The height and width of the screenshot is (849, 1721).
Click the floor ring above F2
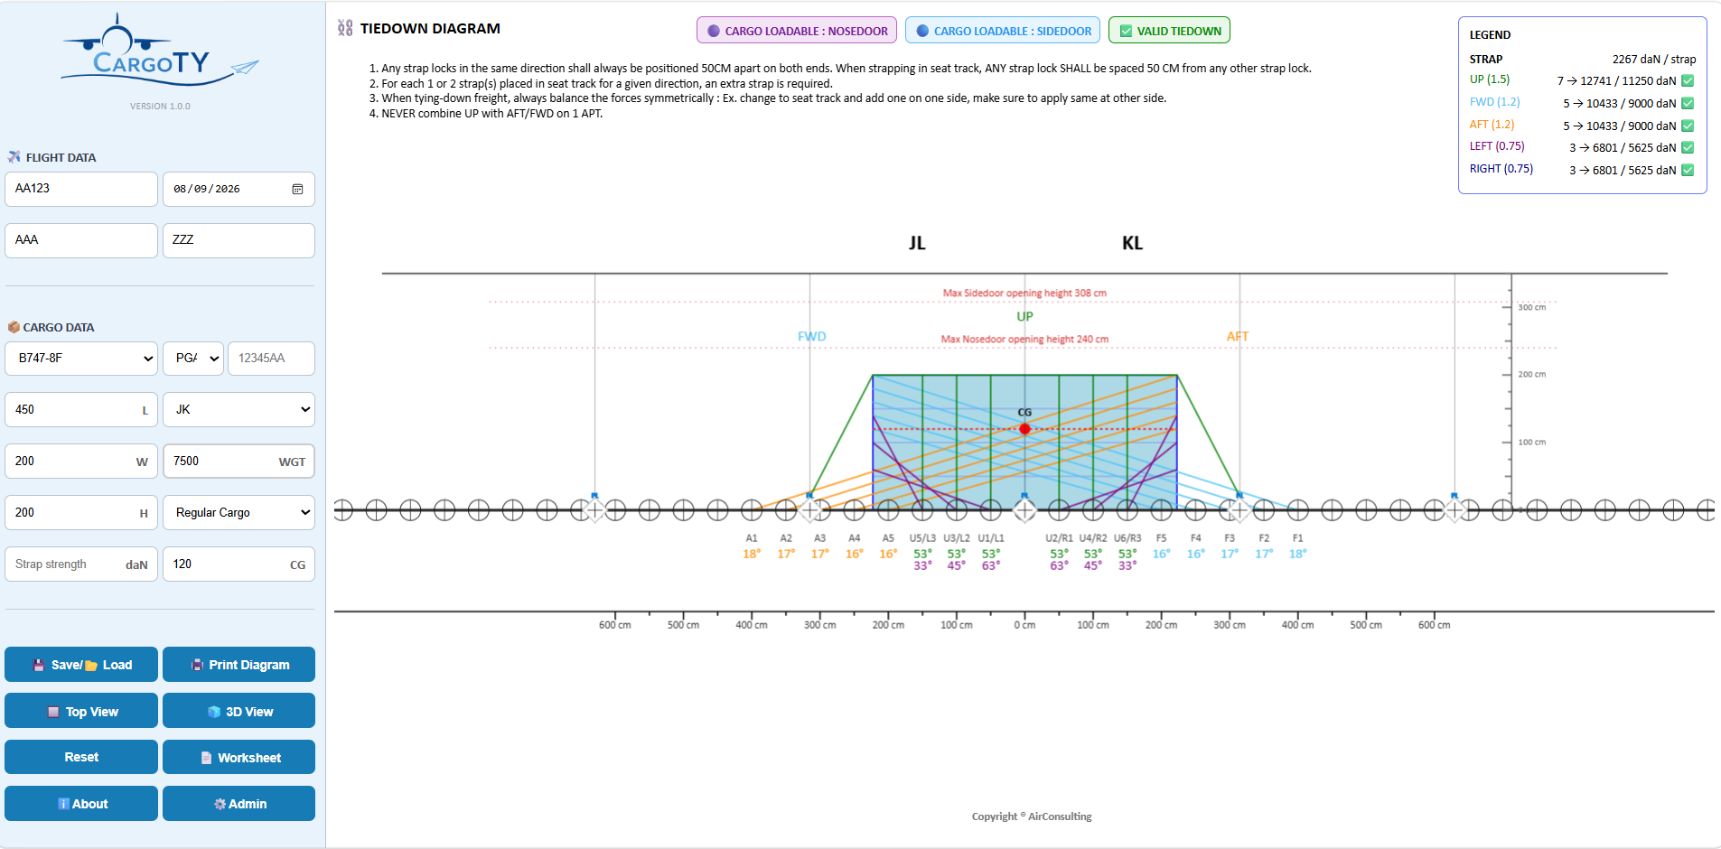1264,510
